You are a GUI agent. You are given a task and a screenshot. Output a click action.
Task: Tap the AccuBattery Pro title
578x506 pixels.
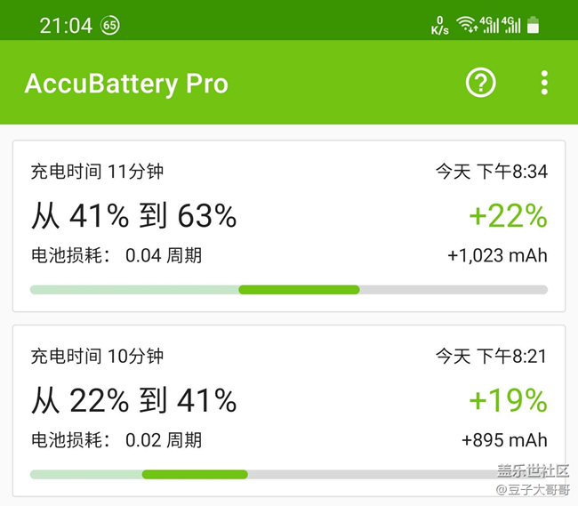(x=126, y=84)
